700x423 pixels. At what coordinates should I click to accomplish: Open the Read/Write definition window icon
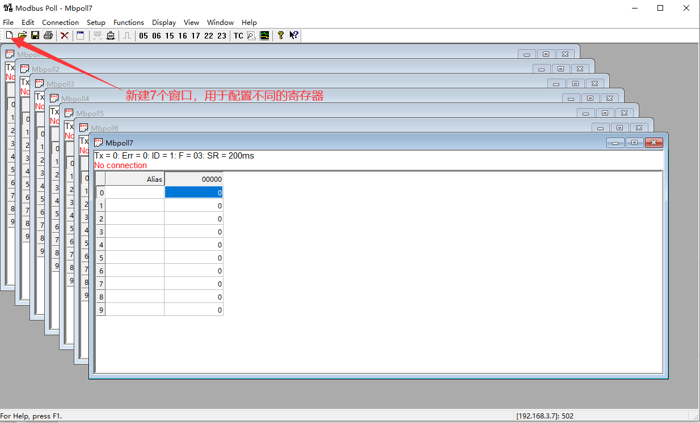pyautogui.click(x=80, y=35)
